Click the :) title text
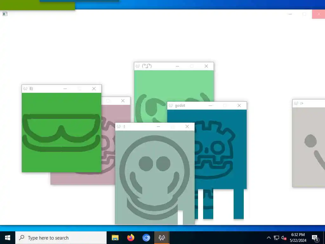This screenshot has width=325, height=244. pos(124,126)
